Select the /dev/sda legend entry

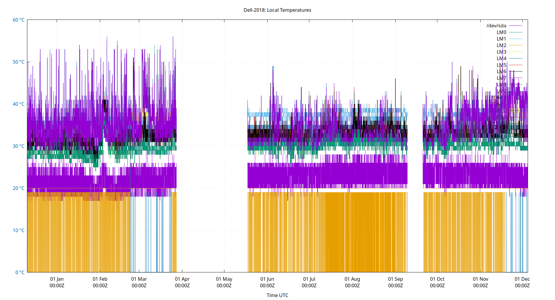[x=496, y=26]
